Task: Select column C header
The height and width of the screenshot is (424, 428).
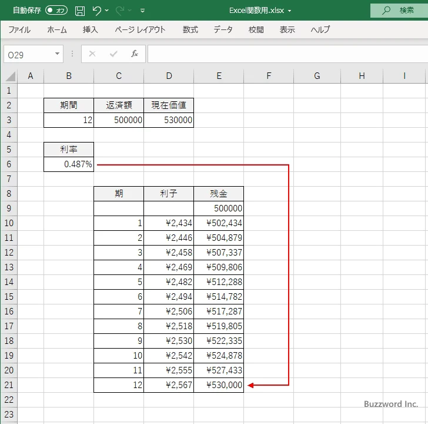Action: [119, 76]
